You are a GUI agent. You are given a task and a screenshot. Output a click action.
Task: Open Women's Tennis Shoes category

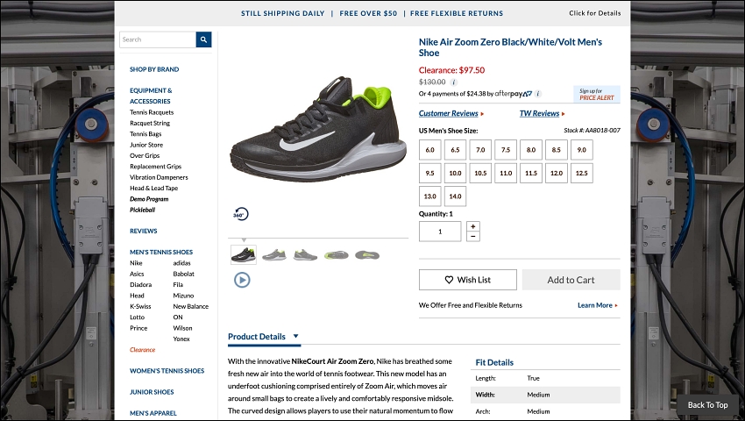pos(167,371)
